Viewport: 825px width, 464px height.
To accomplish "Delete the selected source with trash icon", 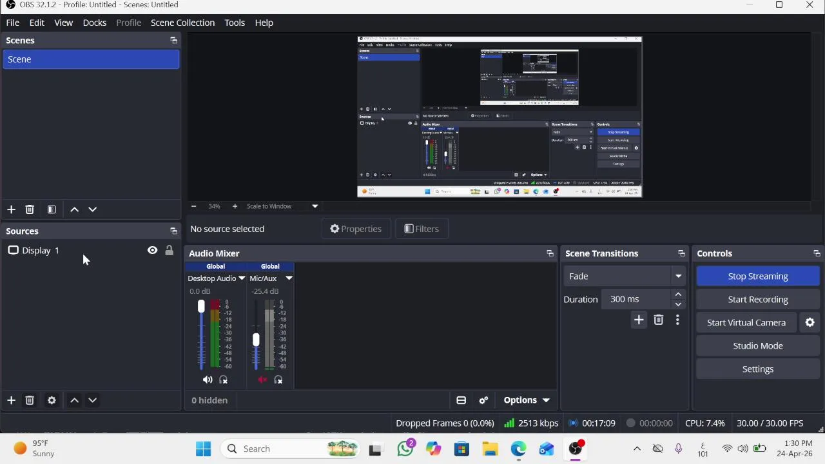I will (x=30, y=400).
